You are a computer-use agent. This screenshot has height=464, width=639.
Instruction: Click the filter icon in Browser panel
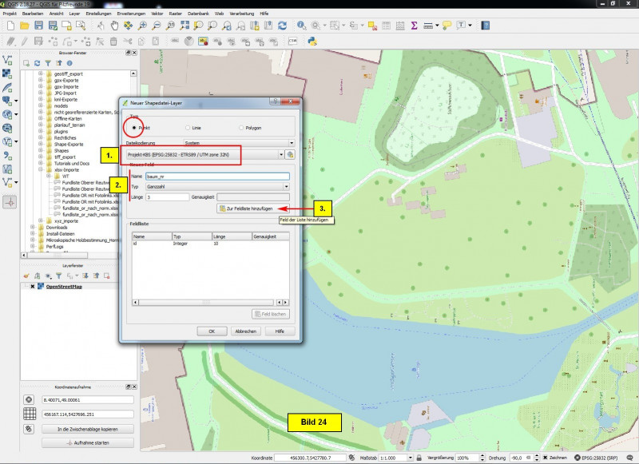tap(47, 63)
